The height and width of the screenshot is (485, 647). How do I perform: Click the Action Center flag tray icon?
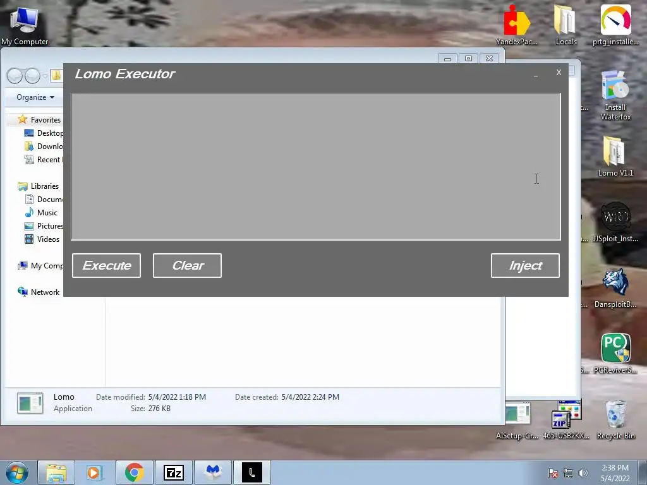tap(552, 473)
